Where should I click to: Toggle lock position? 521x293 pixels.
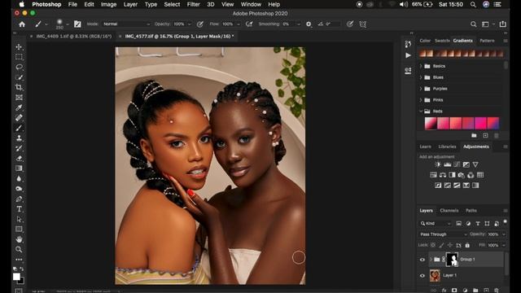tap(450, 245)
